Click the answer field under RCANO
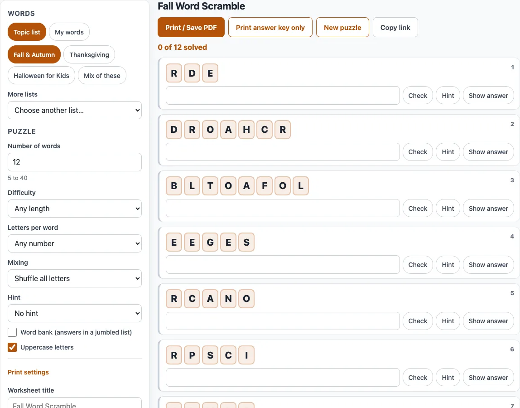Image resolution: width=520 pixels, height=408 pixels. pos(283,321)
